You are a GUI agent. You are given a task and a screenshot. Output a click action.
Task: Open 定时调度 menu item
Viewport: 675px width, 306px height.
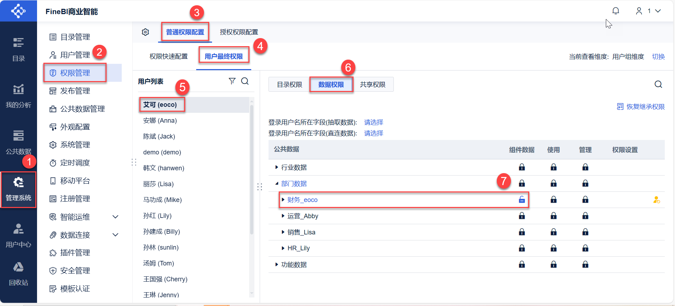coord(70,163)
